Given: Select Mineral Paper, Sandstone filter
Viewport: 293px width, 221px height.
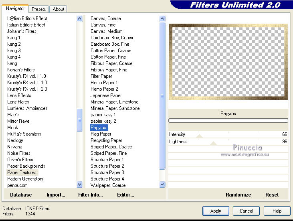Looking at the screenshot, I should (x=115, y=108).
